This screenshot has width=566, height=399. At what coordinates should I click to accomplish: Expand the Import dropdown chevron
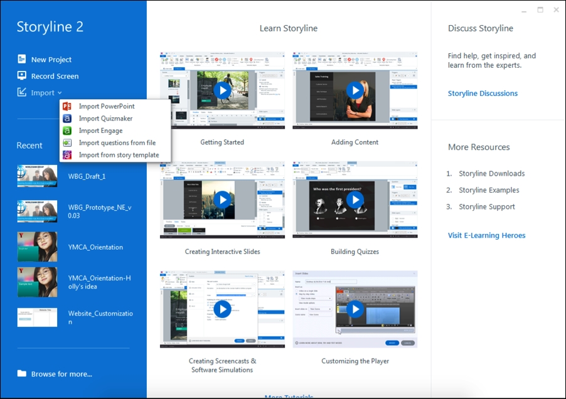60,93
